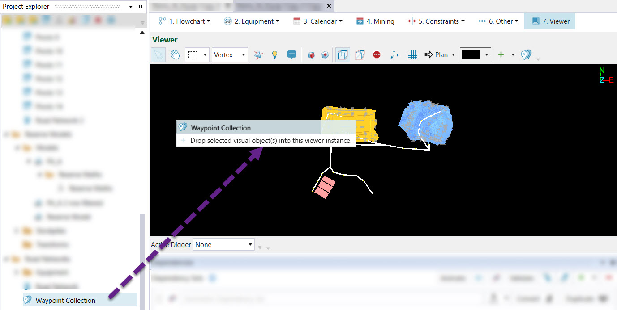This screenshot has height=310, width=617.
Task: Open the Project Explorer panel options arrow
Action: pos(130,7)
